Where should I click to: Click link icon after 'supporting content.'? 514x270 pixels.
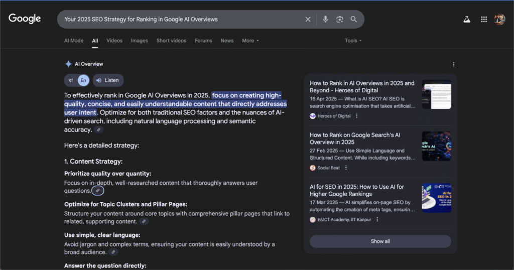pyautogui.click(x=144, y=221)
